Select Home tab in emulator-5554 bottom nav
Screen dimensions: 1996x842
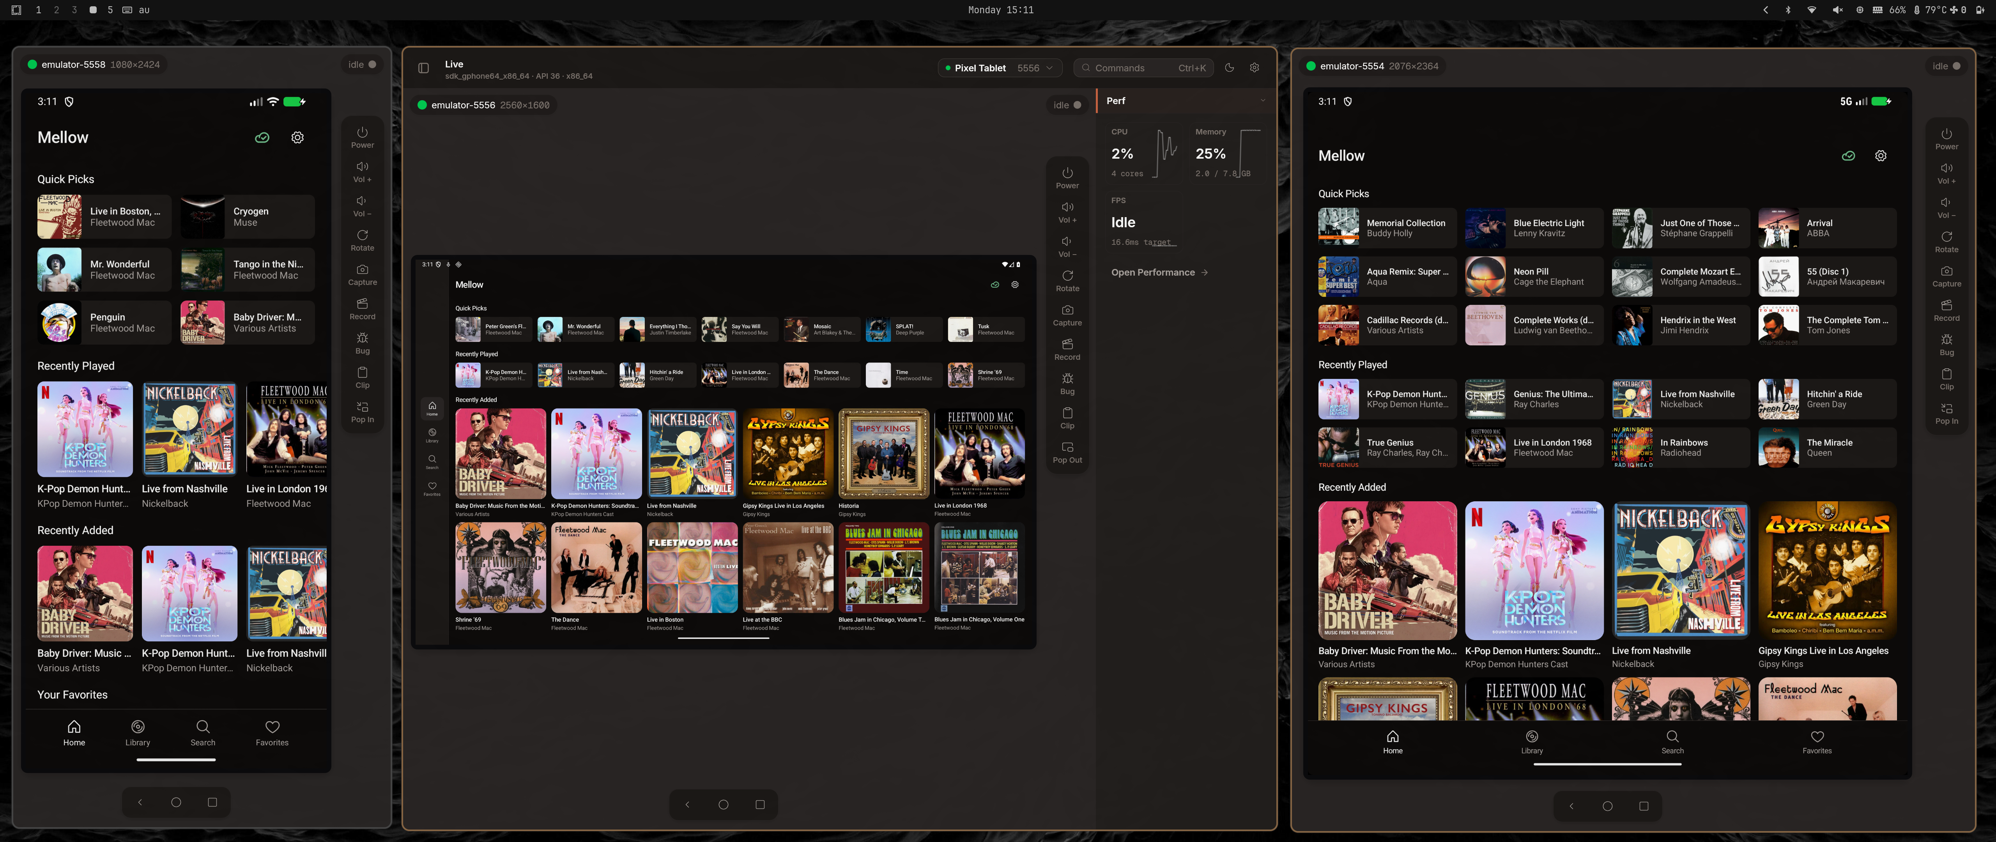[1393, 741]
